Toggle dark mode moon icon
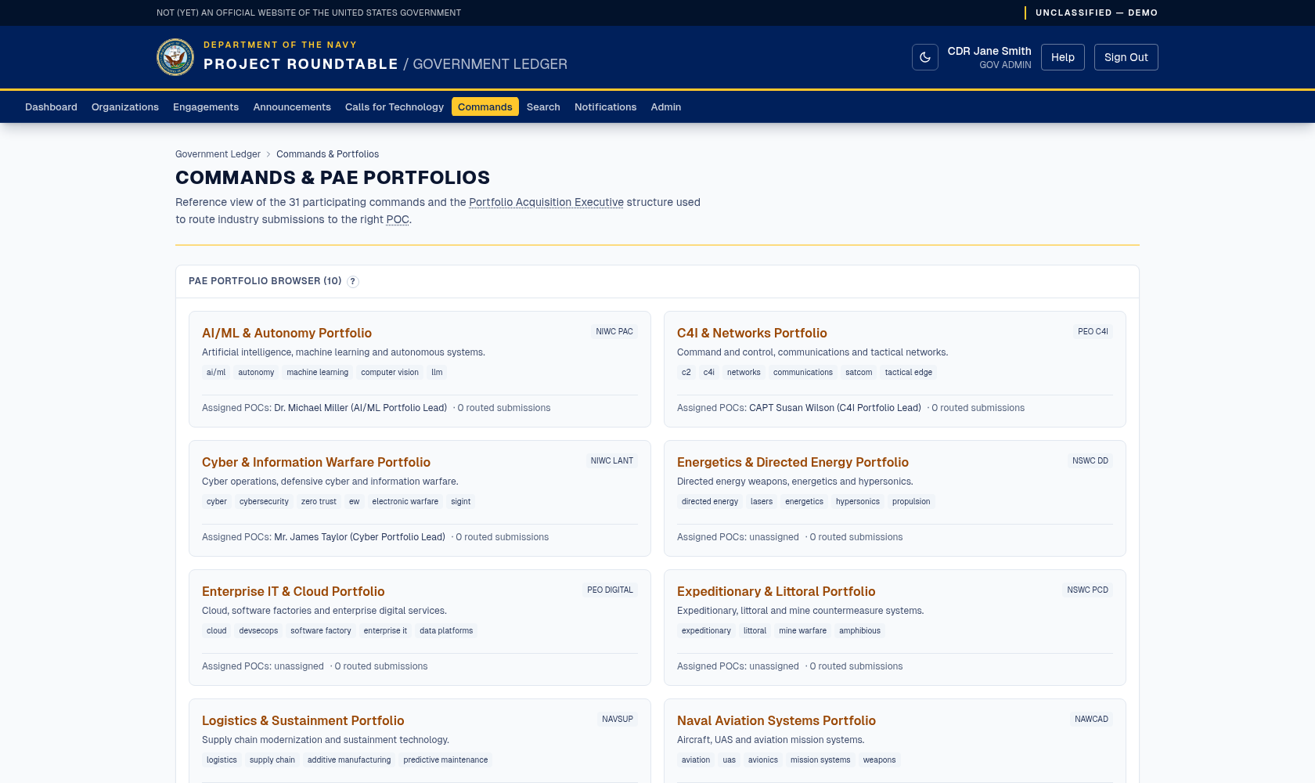The image size is (1315, 783). pyautogui.click(x=924, y=57)
